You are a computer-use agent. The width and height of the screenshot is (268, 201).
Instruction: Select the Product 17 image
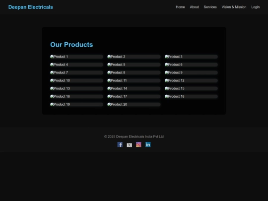click(134, 96)
